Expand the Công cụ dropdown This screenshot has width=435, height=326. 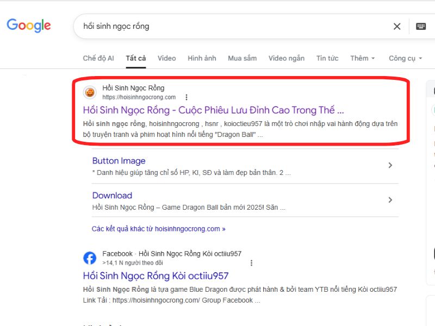(405, 58)
